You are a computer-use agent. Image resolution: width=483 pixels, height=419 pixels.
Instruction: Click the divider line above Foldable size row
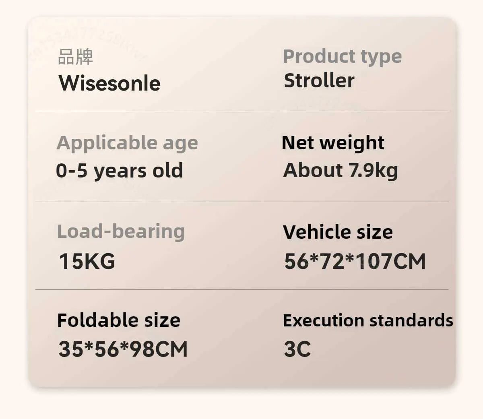point(242,289)
